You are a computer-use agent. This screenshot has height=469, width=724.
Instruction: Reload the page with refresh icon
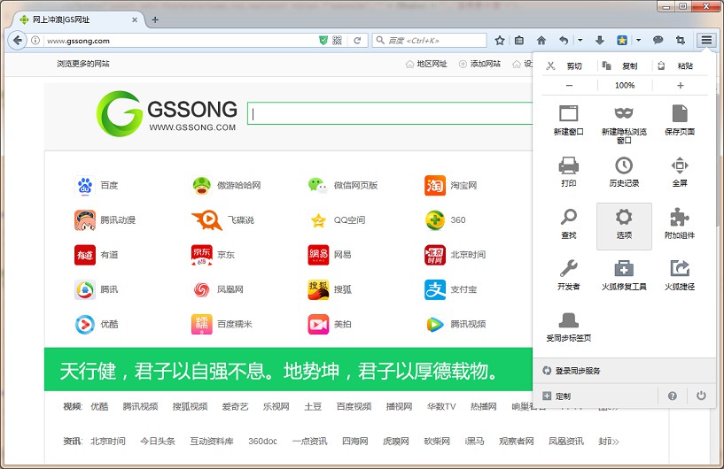357,41
